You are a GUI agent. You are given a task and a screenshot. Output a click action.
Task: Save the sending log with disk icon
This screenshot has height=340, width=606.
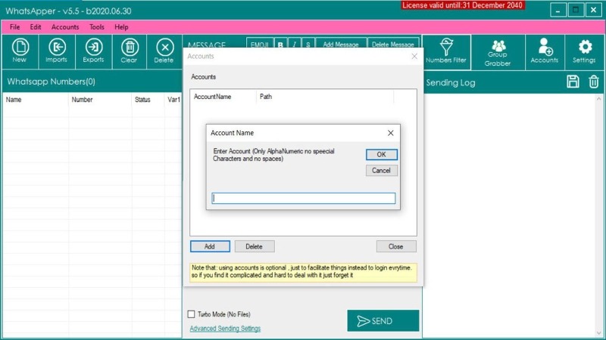coord(573,82)
